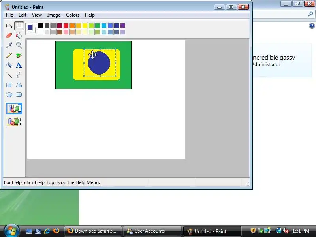Choose the straight Line tool

(x=9, y=75)
